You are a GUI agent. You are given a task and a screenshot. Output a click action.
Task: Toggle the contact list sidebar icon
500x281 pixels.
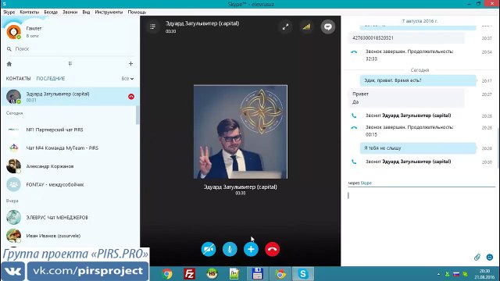[153, 27]
